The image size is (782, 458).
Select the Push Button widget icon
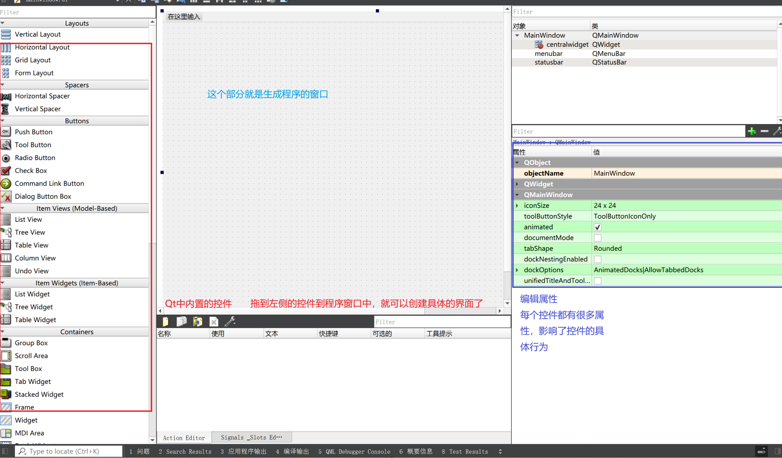pyautogui.click(x=6, y=132)
